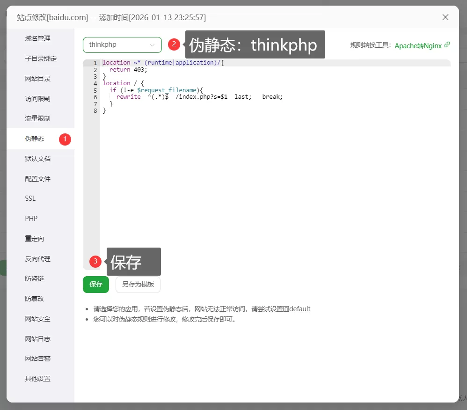The image size is (467, 410).
Task: Click the external link icon beside Apache转Nginx
Action: [x=448, y=45]
